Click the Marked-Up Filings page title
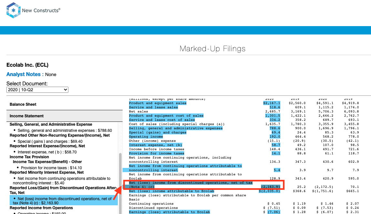Screen dimensions: 371x214 [213, 49]
